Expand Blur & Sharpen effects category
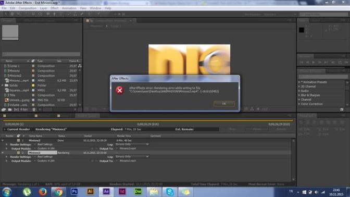The width and height of the screenshot is (350, 197). click(x=299, y=95)
